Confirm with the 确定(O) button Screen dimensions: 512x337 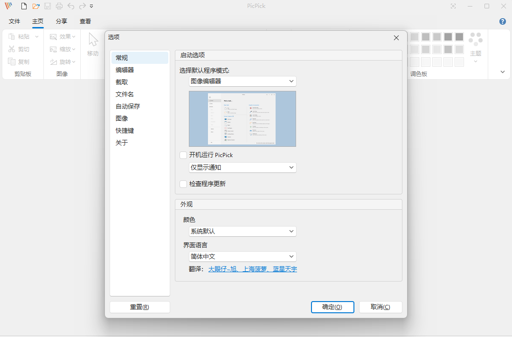tap(332, 307)
